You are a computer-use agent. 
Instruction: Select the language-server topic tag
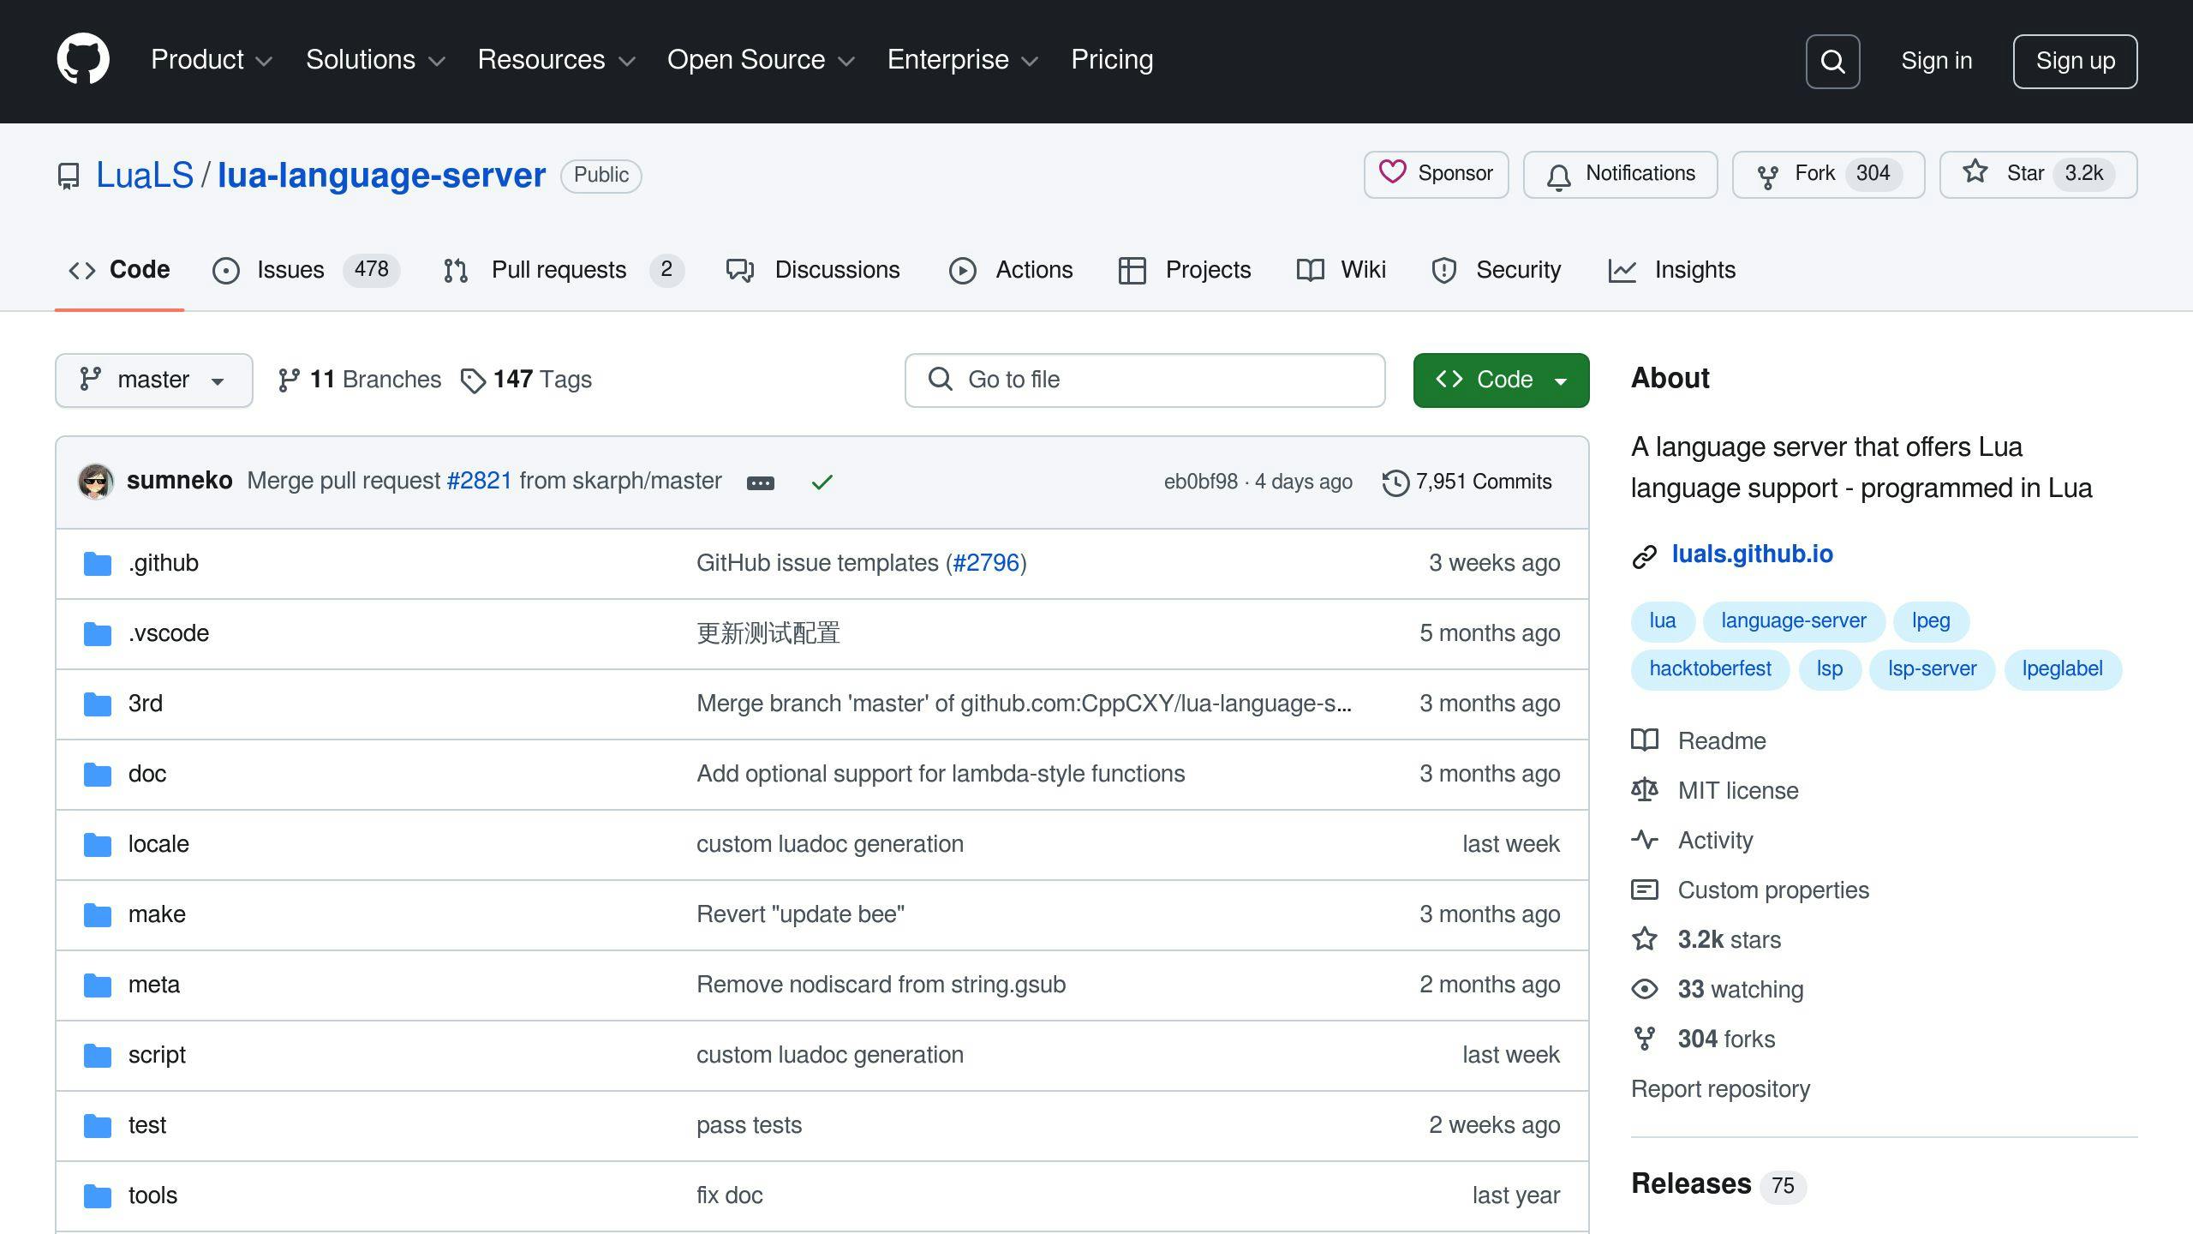(1793, 621)
